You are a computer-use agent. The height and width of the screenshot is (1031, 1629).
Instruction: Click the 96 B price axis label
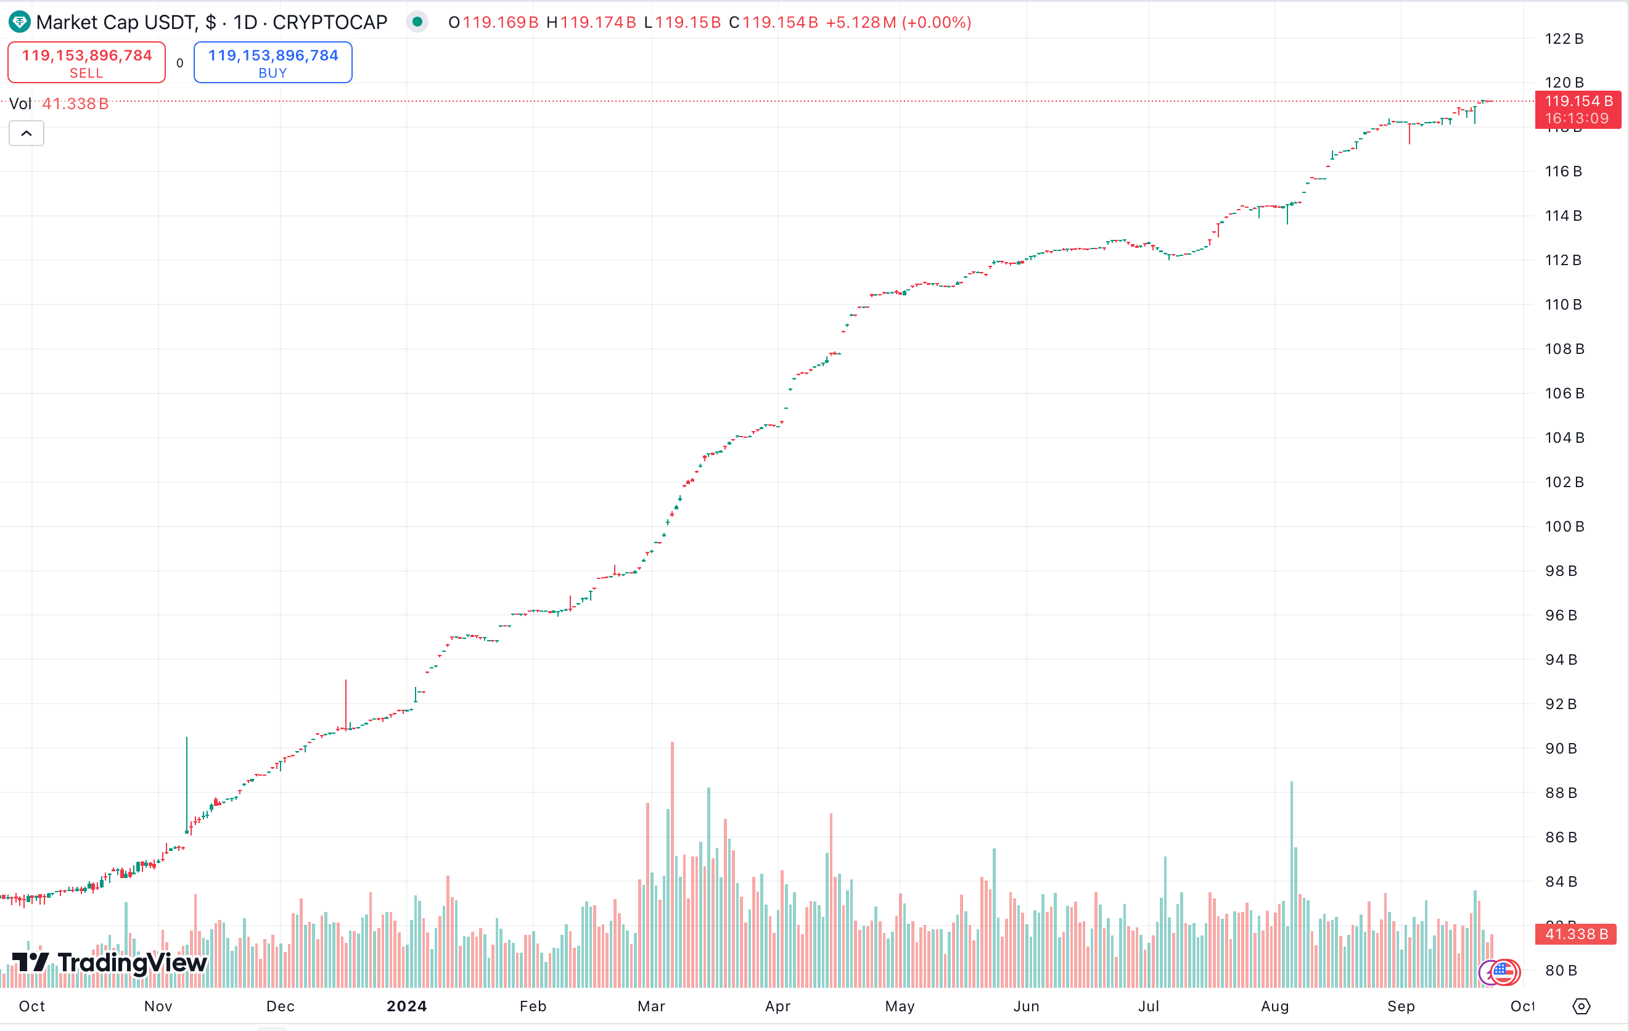1561,615
